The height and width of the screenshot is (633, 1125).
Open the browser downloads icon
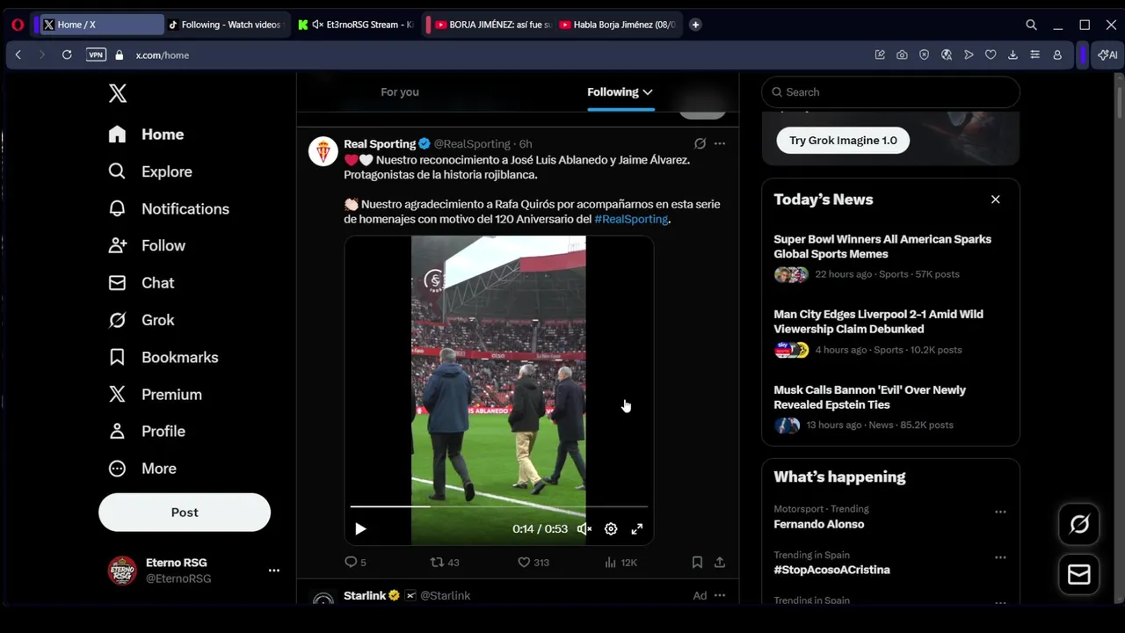(1012, 55)
